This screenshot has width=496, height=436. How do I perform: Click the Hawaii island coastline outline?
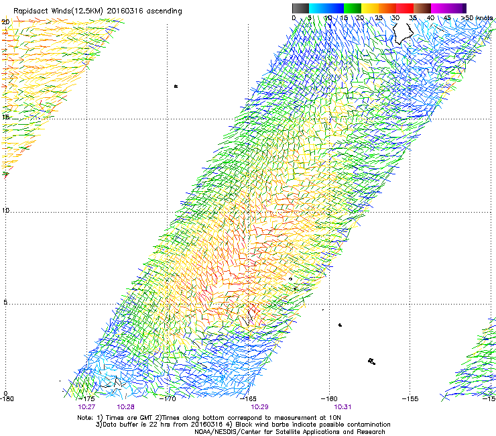403,34
